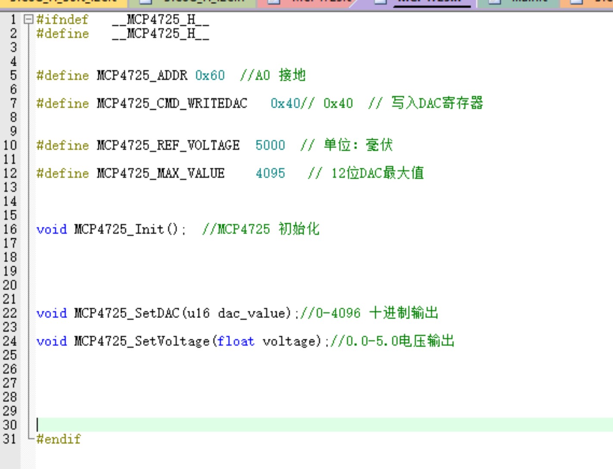The image size is (613, 469).
Task: Select "__MCP4725_H__" on the #ifndef line
Action: (x=160, y=20)
